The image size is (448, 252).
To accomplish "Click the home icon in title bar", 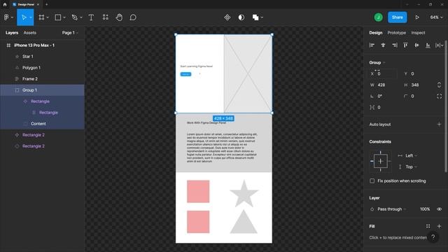I will click(5, 5).
